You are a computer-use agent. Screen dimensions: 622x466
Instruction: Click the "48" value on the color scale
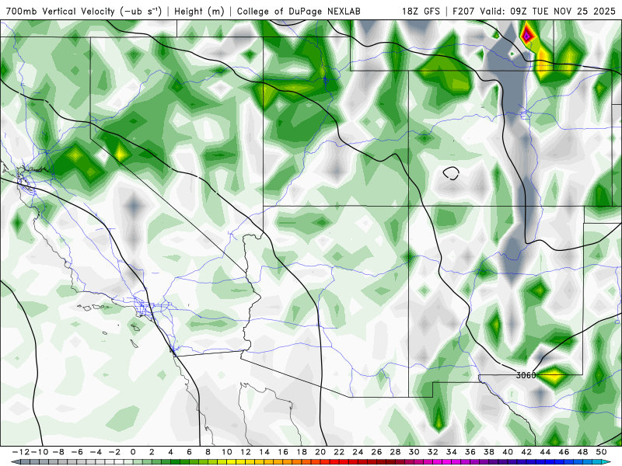[x=582, y=452]
